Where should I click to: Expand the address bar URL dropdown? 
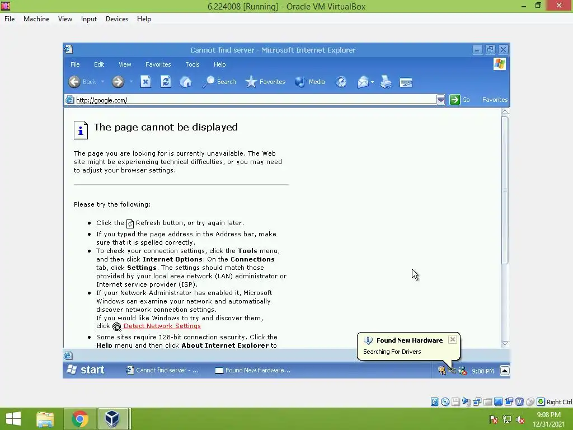tap(441, 100)
